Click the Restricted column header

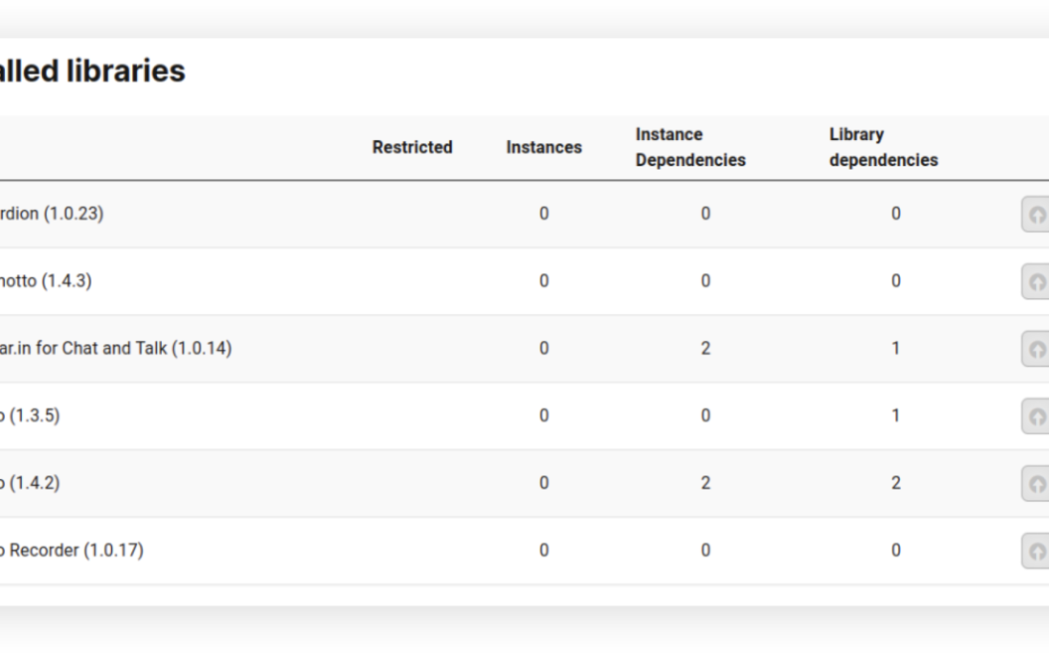coord(412,147)
